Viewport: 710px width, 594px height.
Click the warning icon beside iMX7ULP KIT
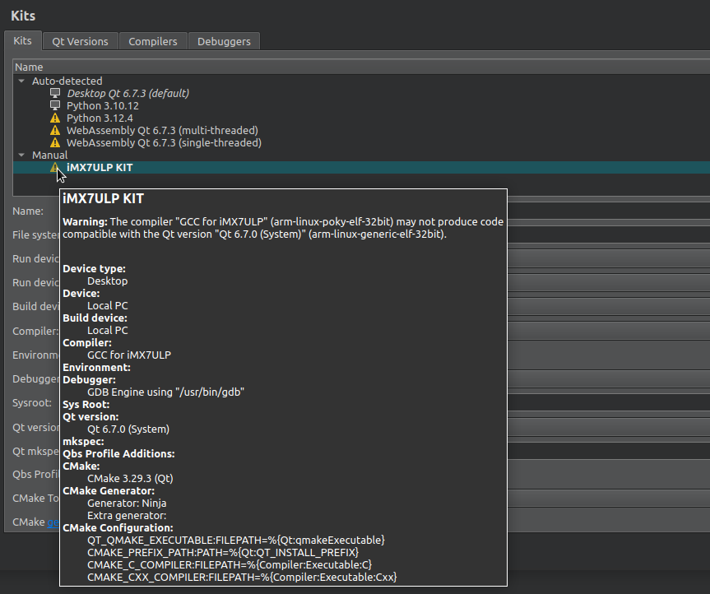coord(55,168)
